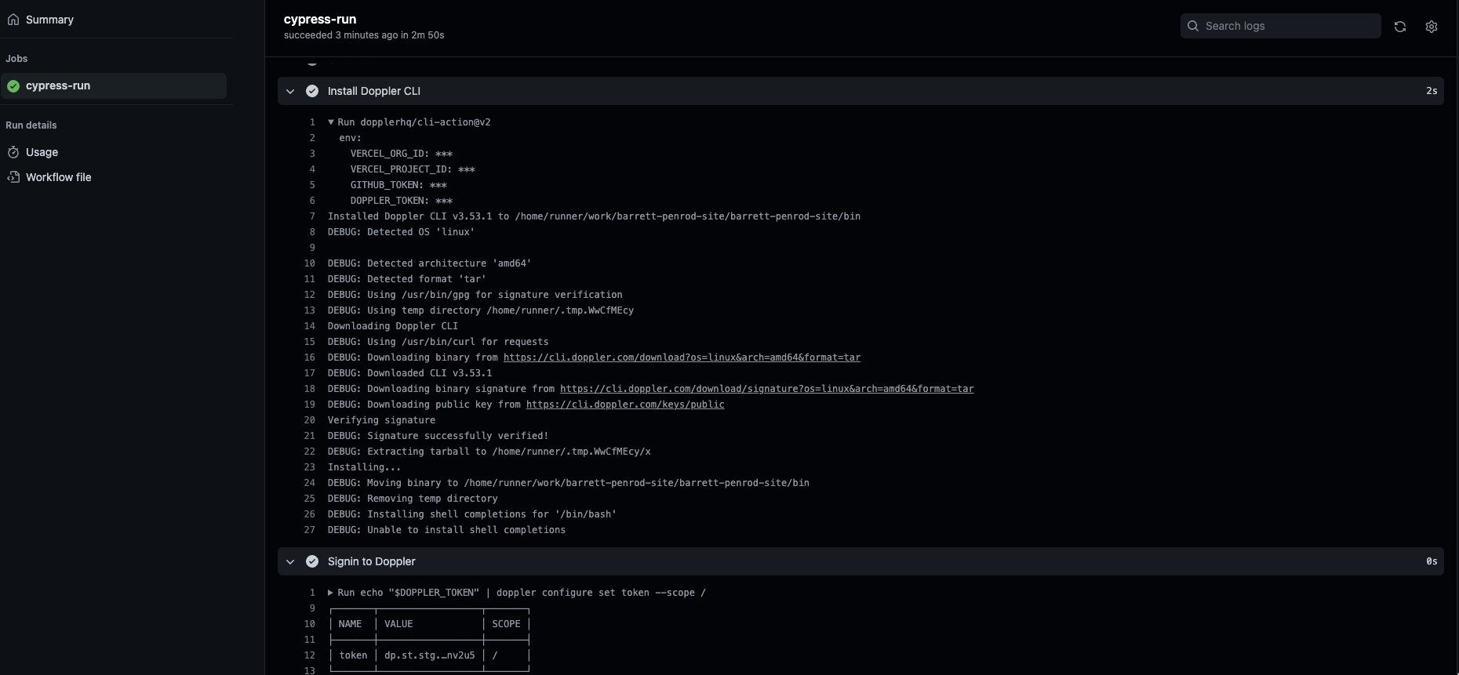Click log line number 7 in Install Doppler CLI
Image resolution: width=1459 pixels, height=675 pixels.
312,216
